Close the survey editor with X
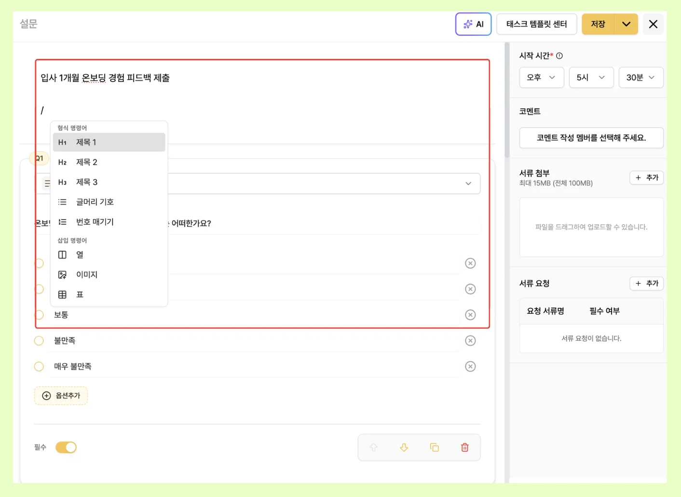This screenshot has width=681, height=497. point(653,24)
